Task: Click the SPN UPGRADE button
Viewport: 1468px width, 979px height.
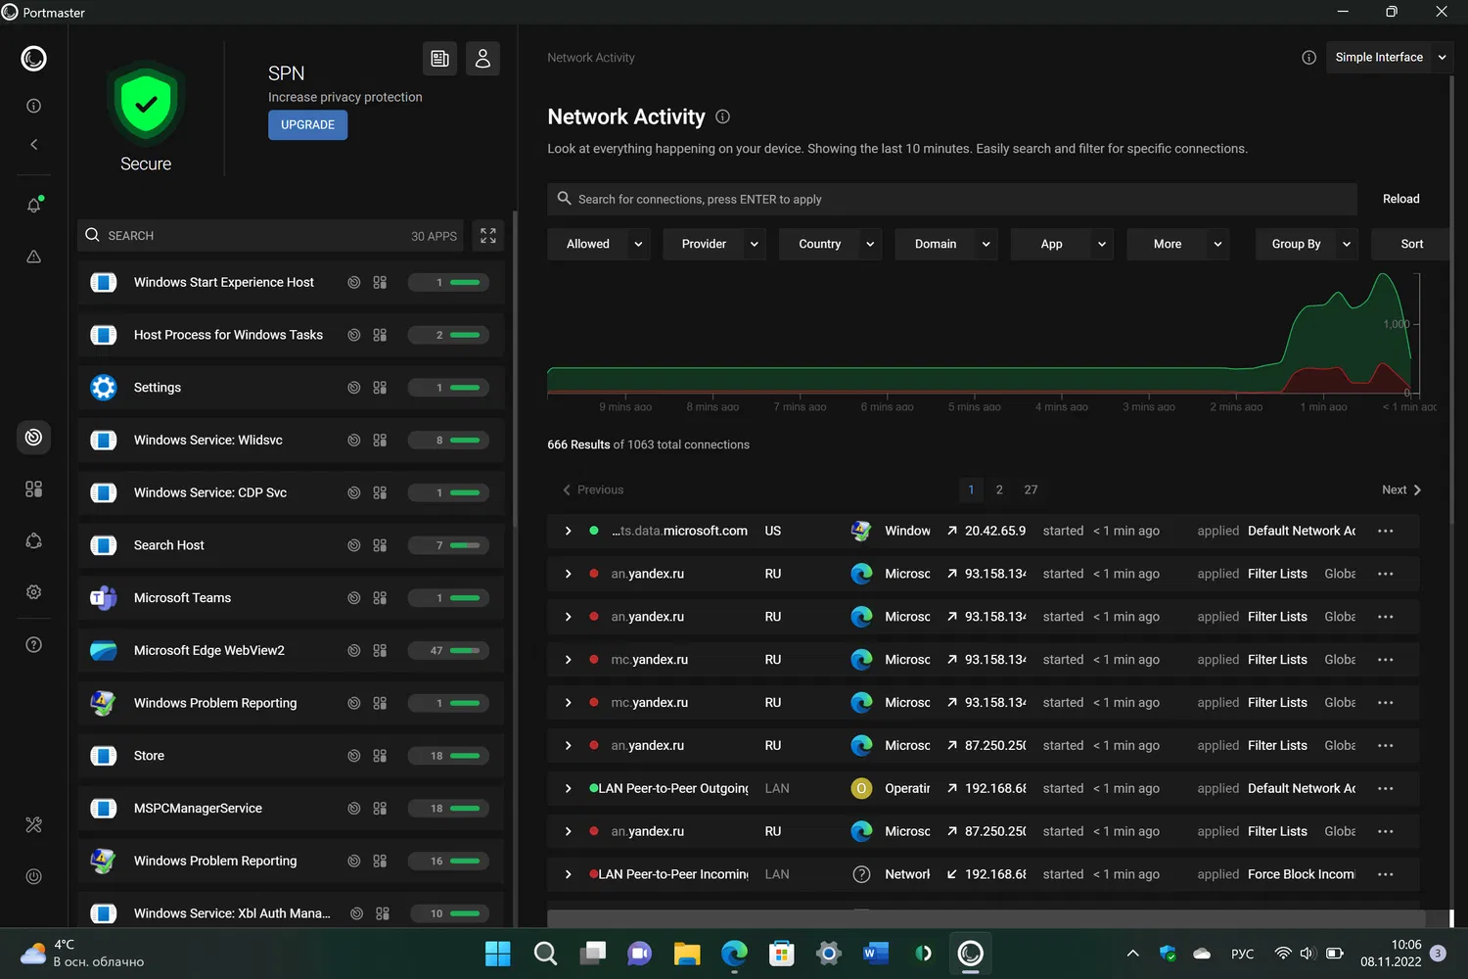Action: [x=307, y=125]
